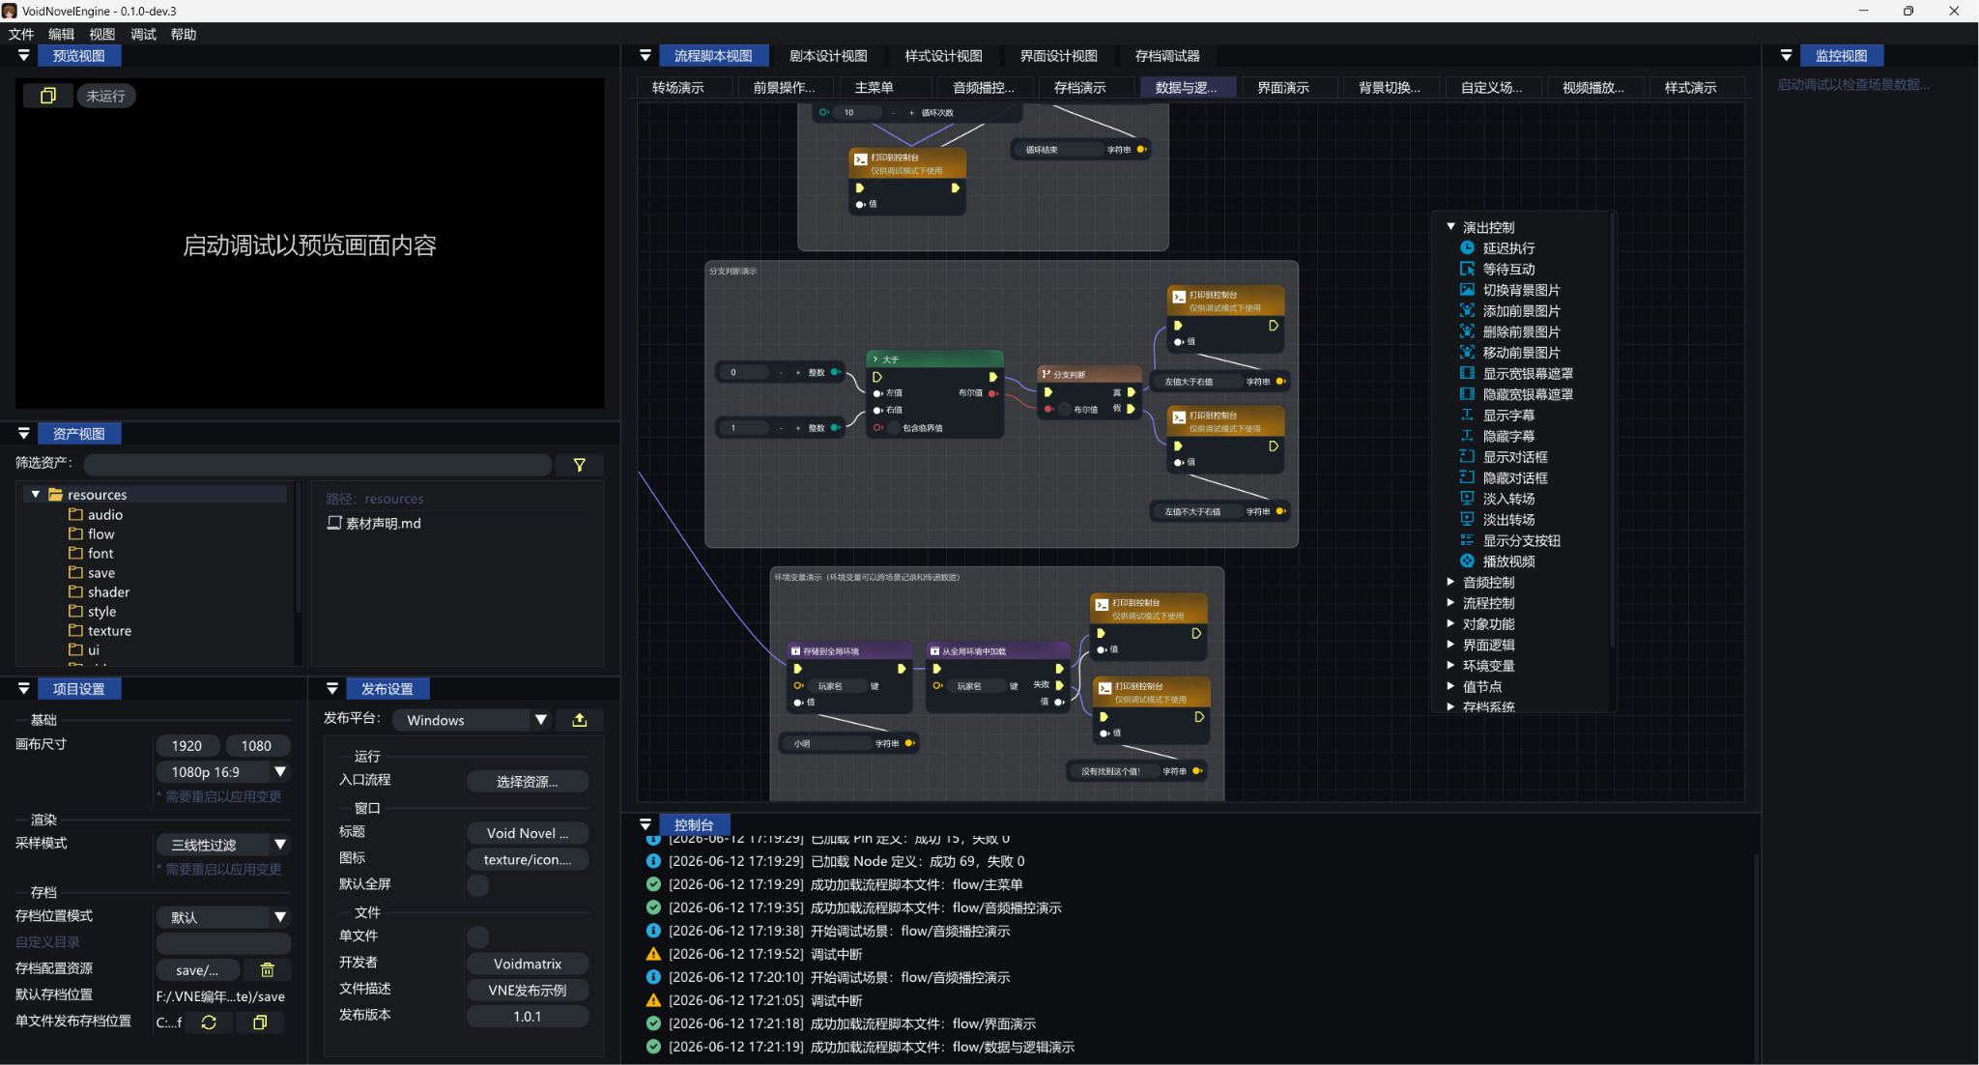The image size is (1979, 1065).
Task: Copy the single-file save location path
Action: point(260,1022)
